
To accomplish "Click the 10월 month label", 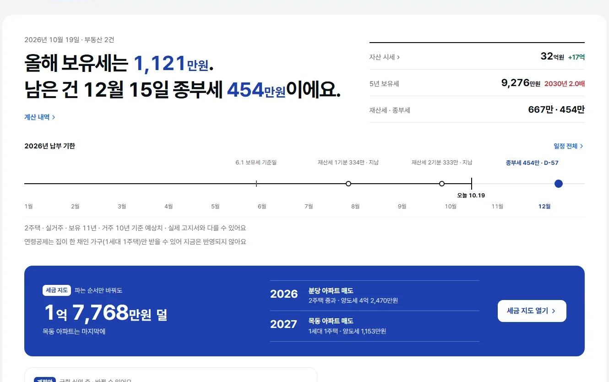I will [451, 207].
